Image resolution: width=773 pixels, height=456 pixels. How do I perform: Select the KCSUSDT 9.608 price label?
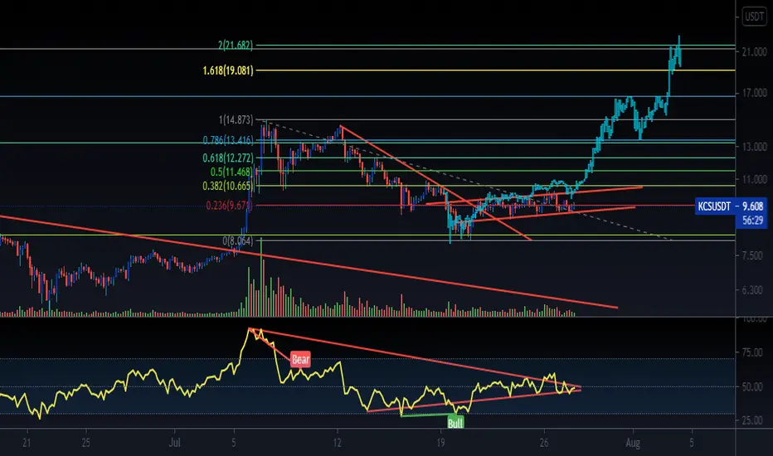tap(731, 206)
